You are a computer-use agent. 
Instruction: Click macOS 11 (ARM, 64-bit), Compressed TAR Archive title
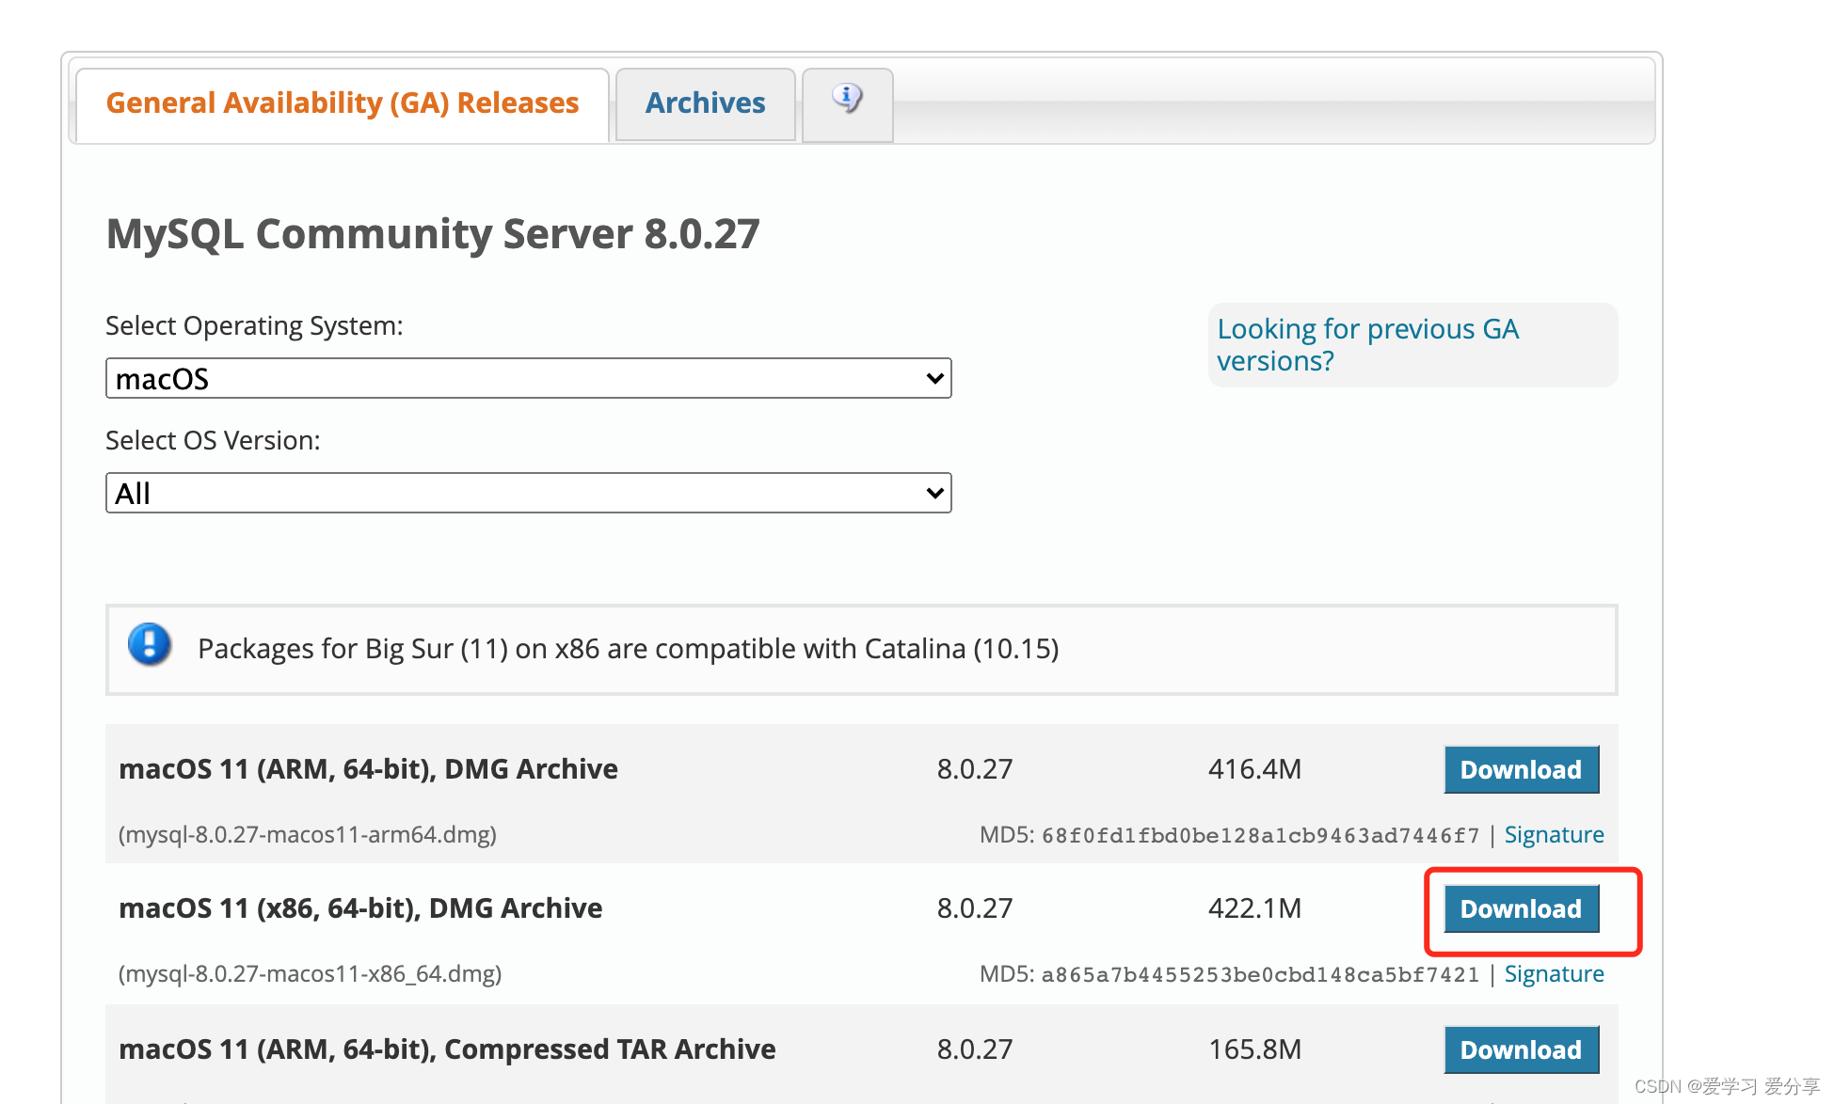point(447,1049)
